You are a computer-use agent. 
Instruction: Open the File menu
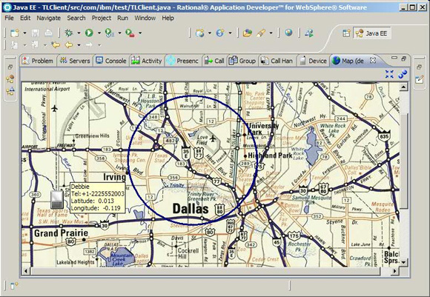(9, 18)
